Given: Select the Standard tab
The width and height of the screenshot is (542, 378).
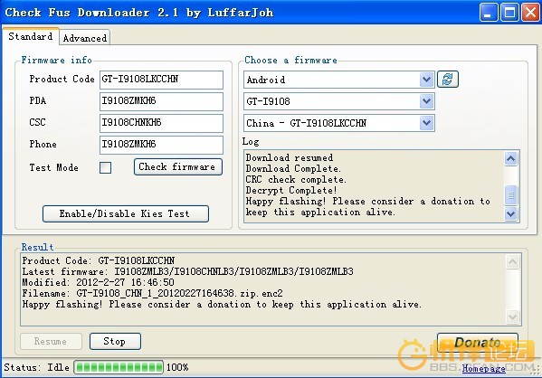Looking at the screenshot, I should 31,37.
